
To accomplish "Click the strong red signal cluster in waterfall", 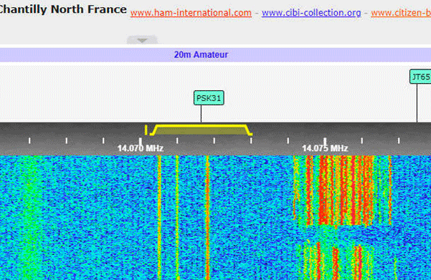I will coord(342,190).
